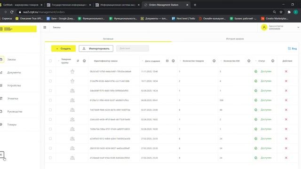Reload the page in the browser
Image resolution: width=301 pixels, height=169 pixels.
[x=12, y=12]
